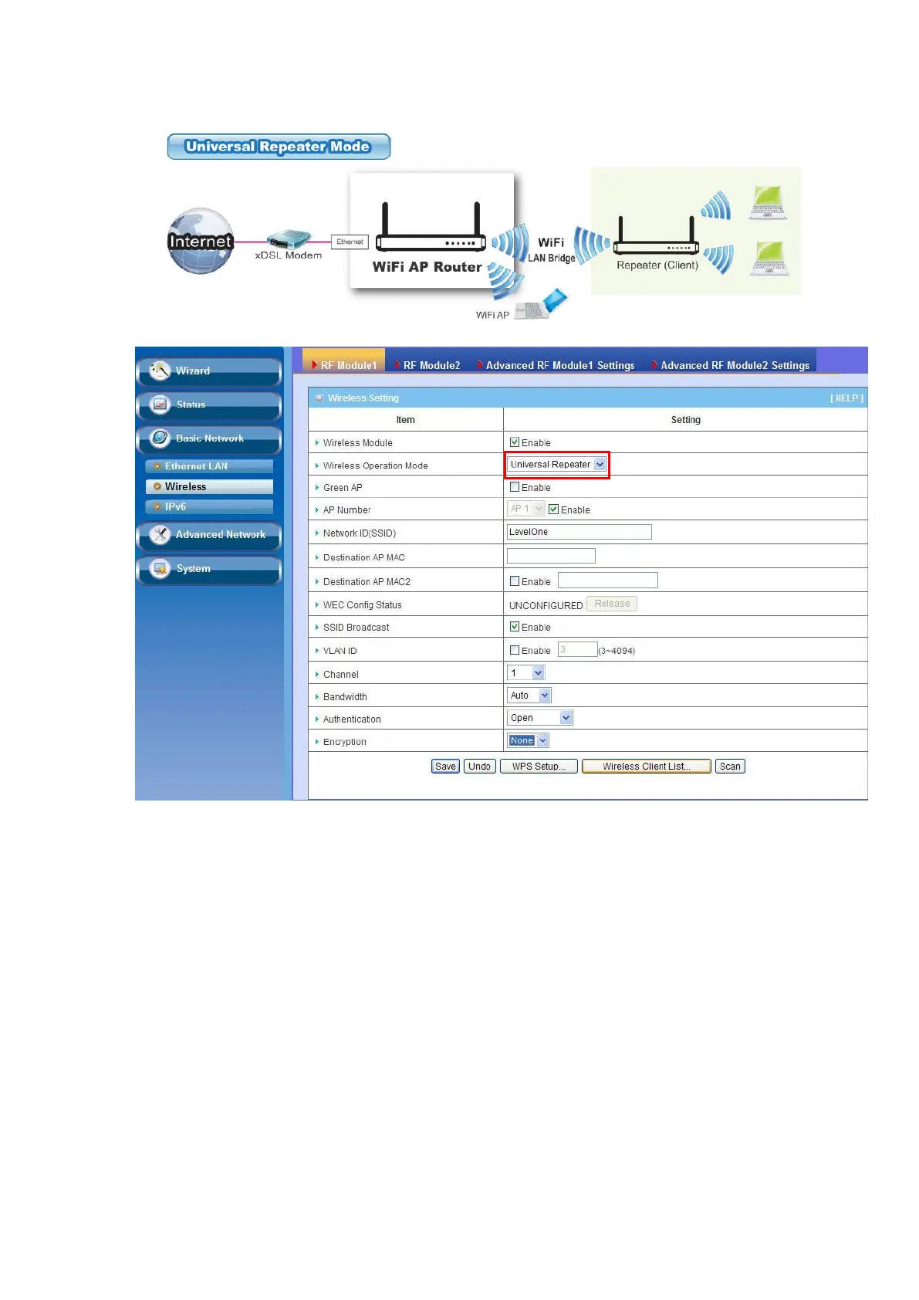Select the Basic Network globe icon
Image resolution: width=919 pixels, height=1300 pixels.
pyautogui.click(x=160, y=438)
